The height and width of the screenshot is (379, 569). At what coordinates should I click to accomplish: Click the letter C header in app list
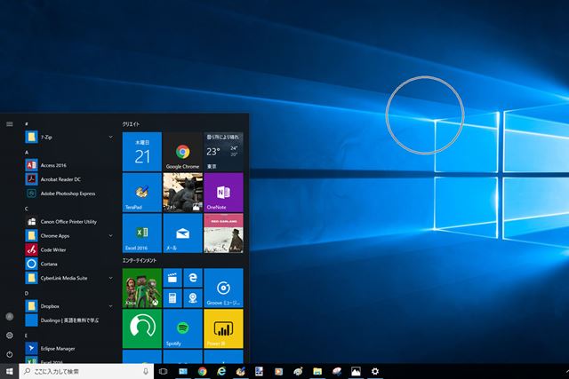click(27, 209)
